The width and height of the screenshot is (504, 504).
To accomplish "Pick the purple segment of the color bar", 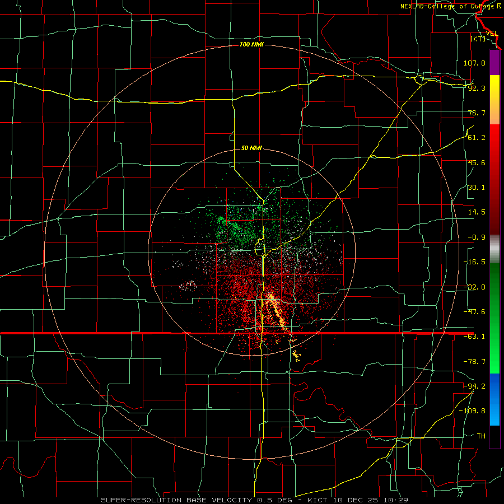I will (494, 62).
